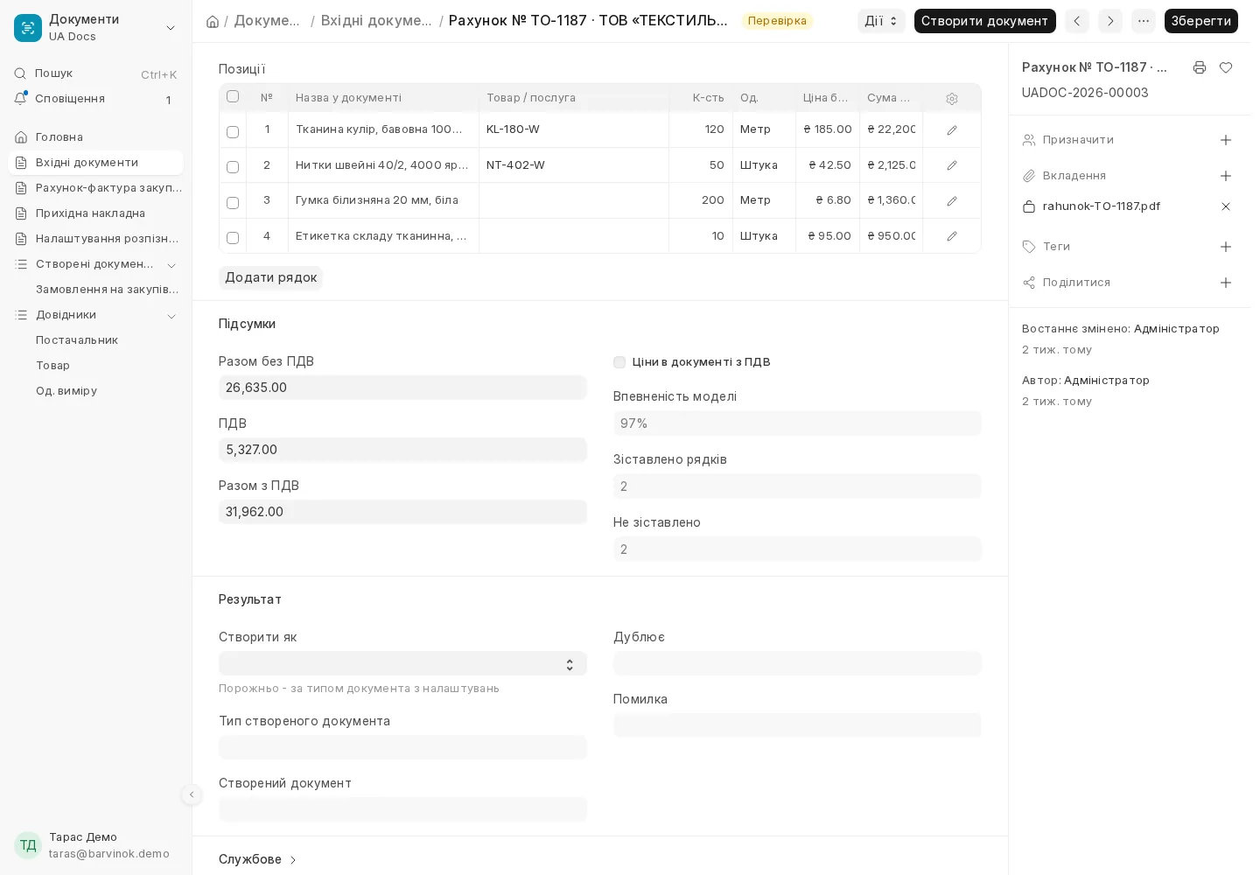This screenshot has width=1260, height=875.
Task: Collapse Довідники sidebar group
Action: tap(171, 316)
